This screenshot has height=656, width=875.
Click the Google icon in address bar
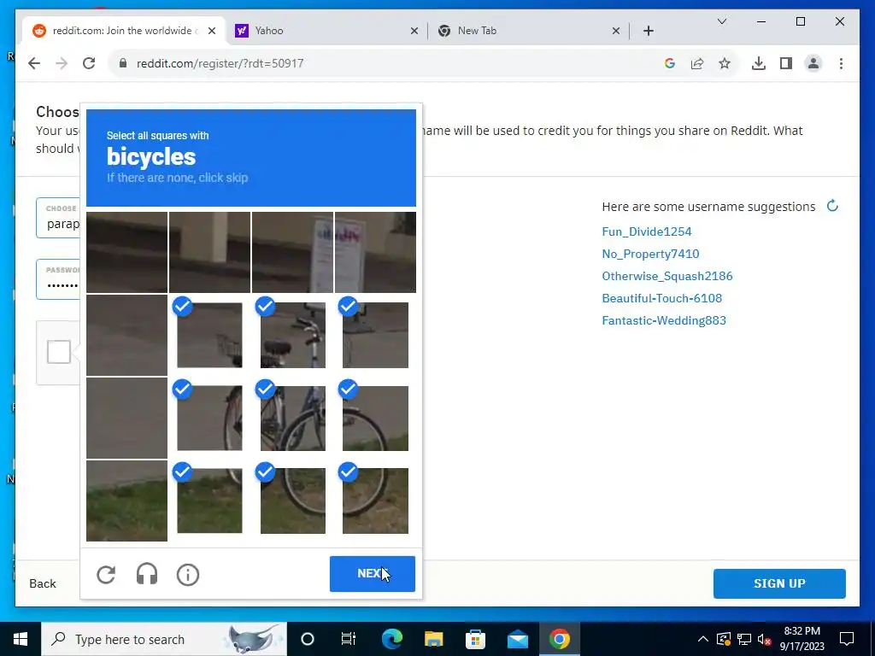click(670, 63)
